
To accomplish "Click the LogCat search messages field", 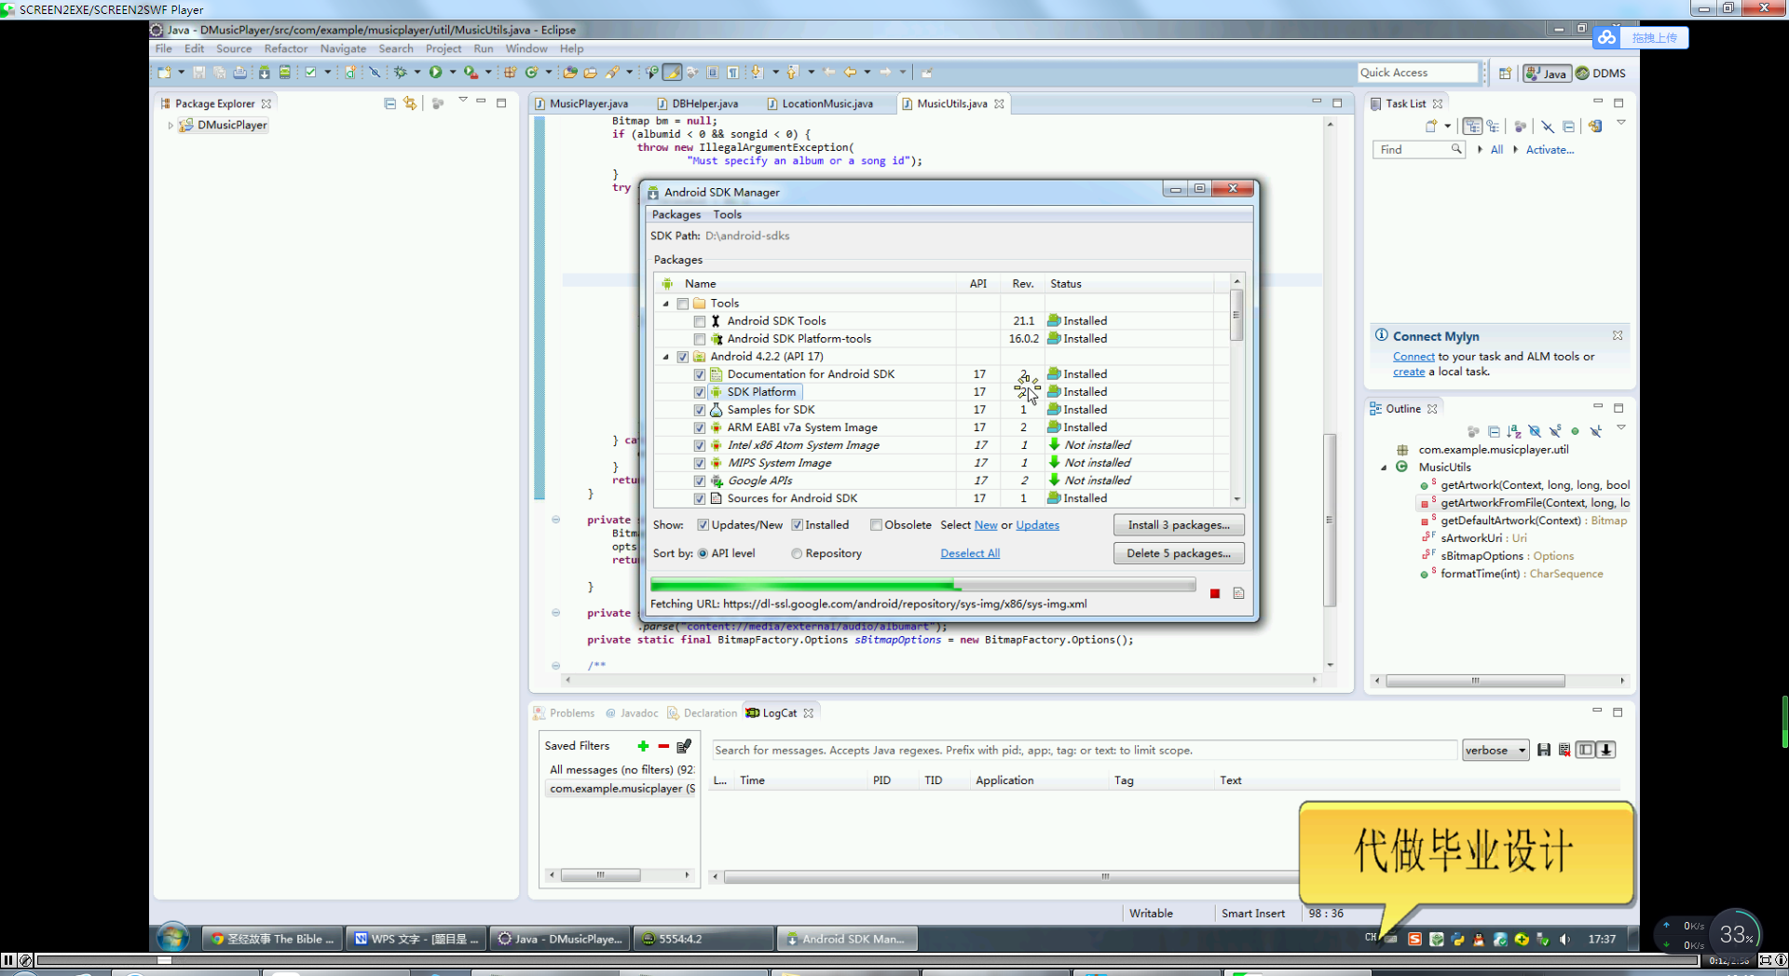I will tap(1084, 750).
